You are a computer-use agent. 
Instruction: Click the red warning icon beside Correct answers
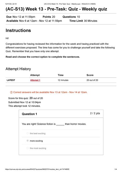pyautogui.click(x=11, y=92)
